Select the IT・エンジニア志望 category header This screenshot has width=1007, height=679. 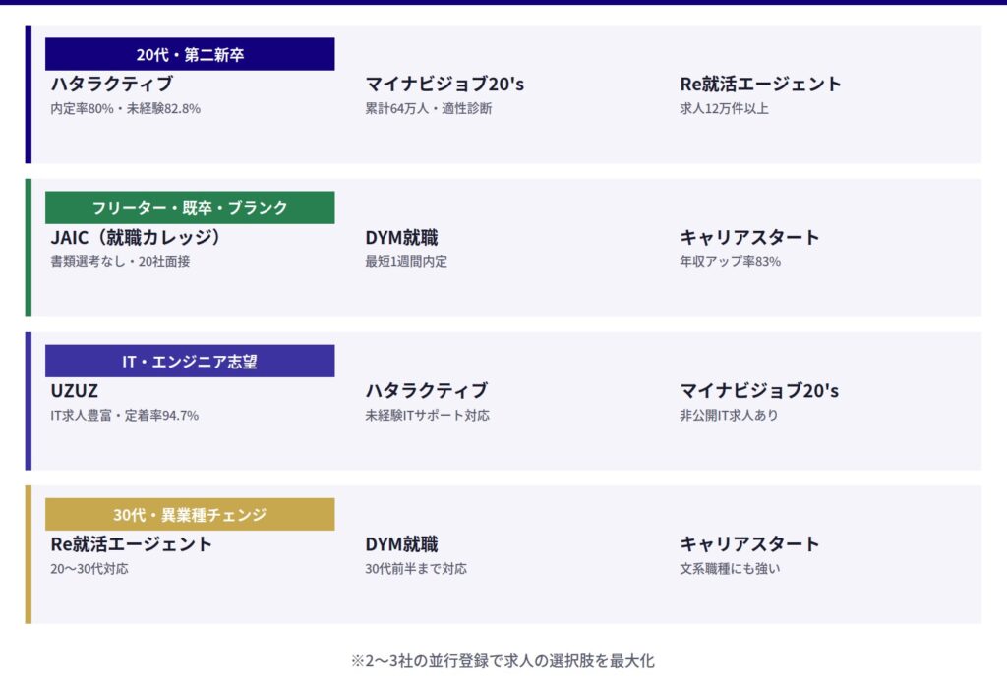(x=190, y=361)
